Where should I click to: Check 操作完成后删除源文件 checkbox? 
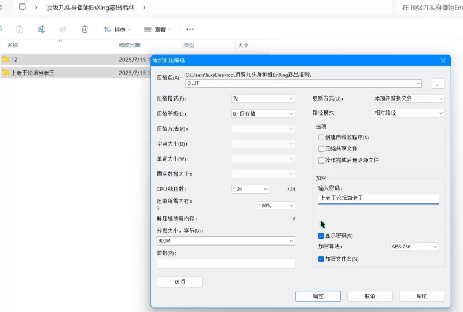321,161
